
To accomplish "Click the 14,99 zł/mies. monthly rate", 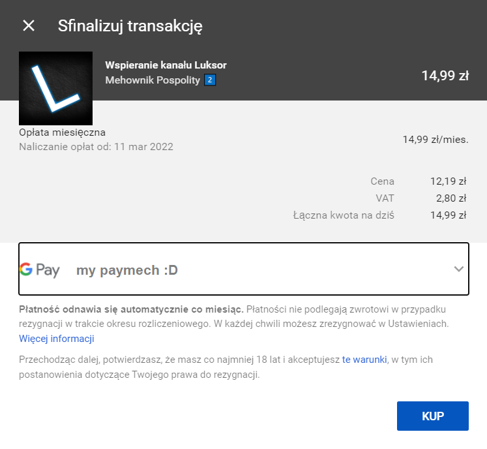I will pos(435,140).
